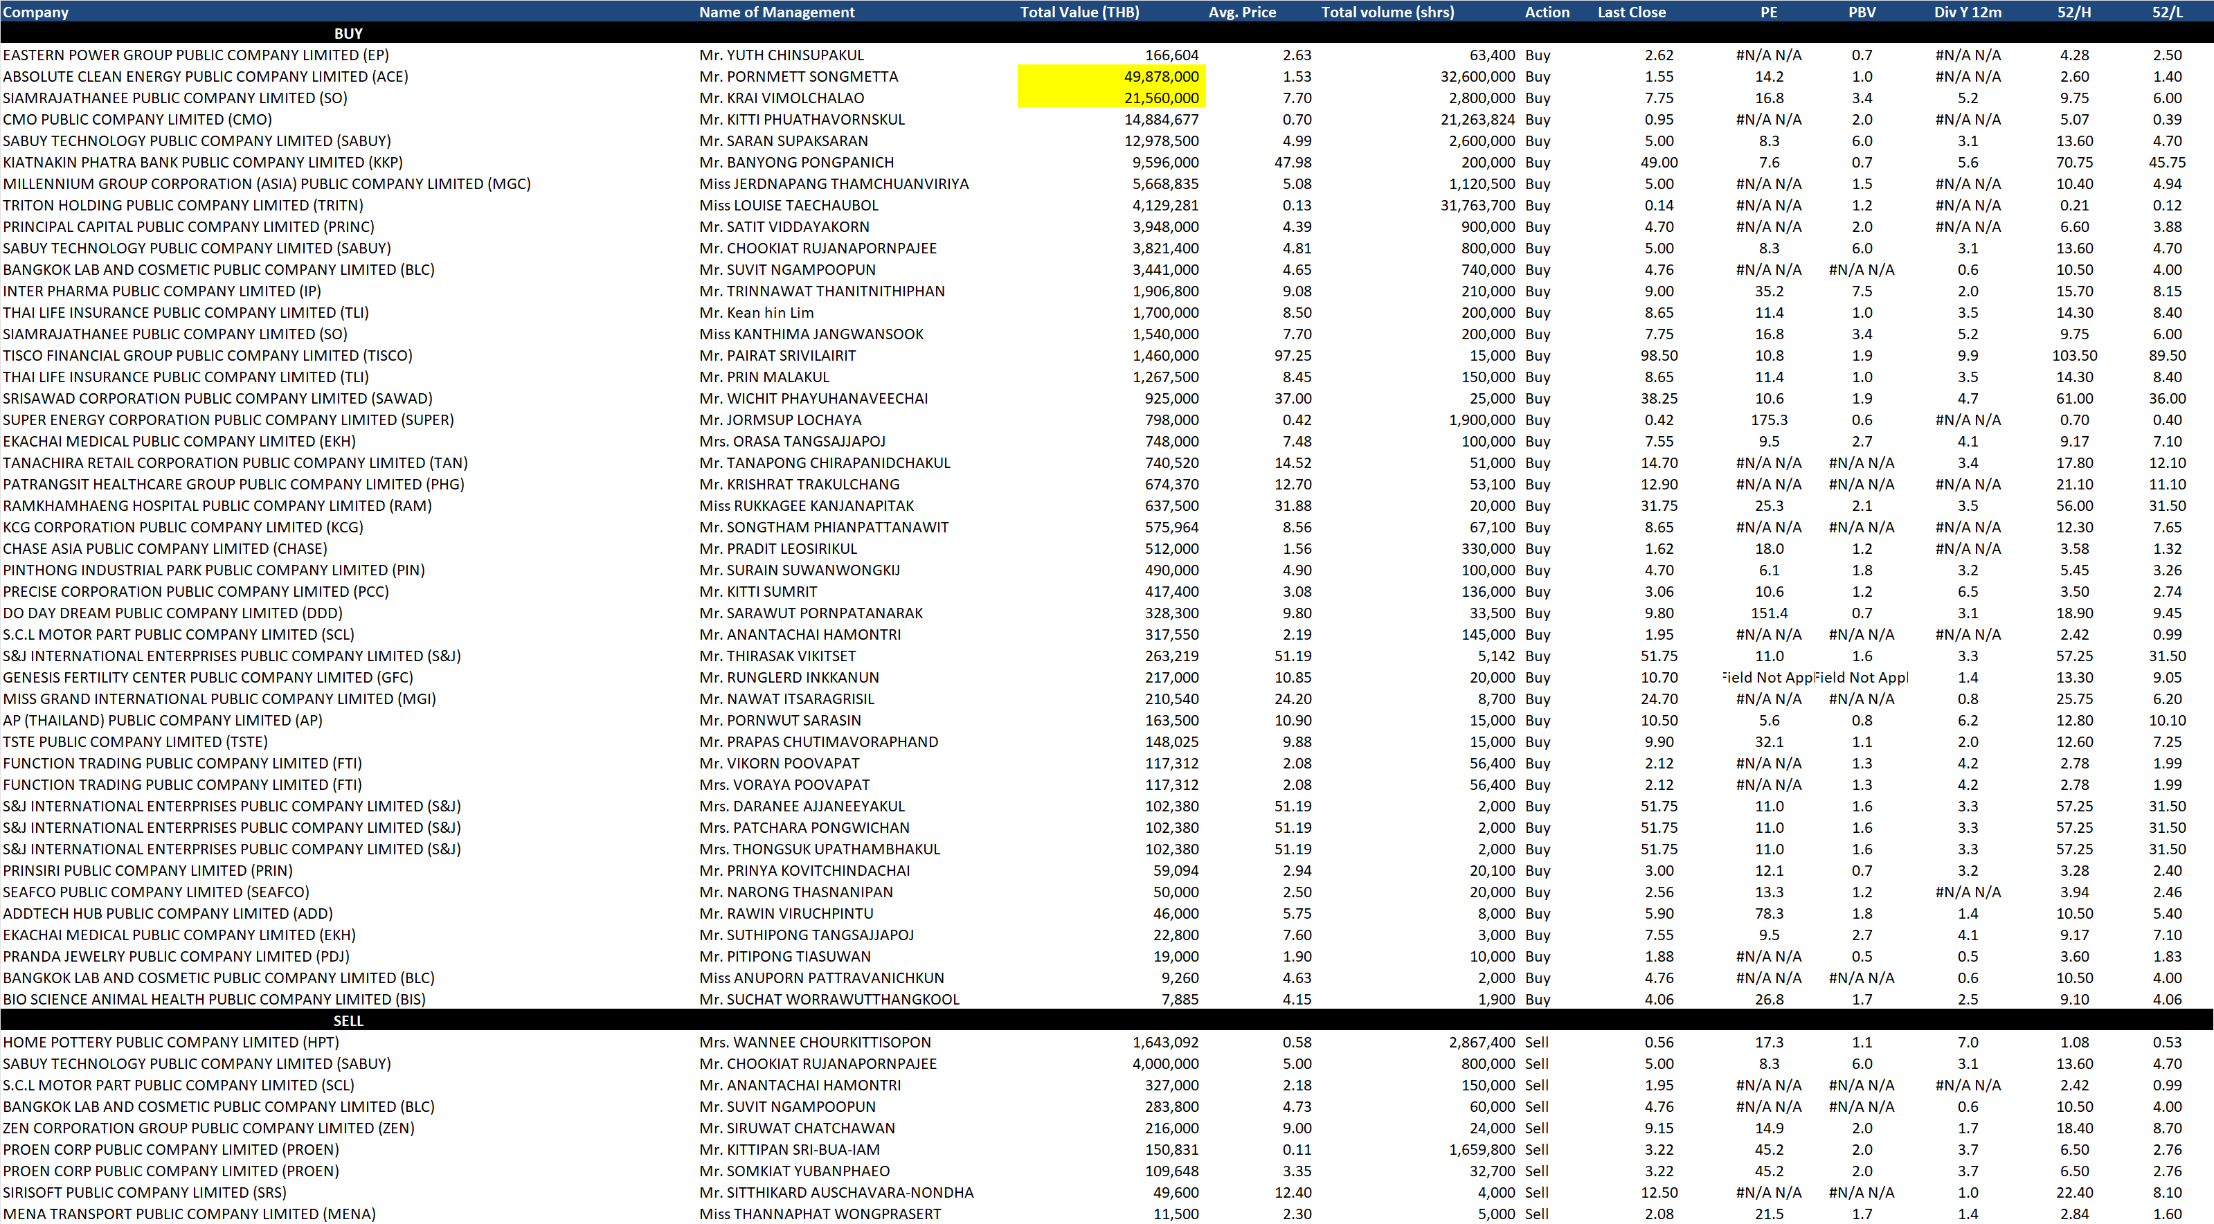The height and width of the screenshot is (1224, 2214).
Task: Select the PBV column header
Action: pos(1862,12)
